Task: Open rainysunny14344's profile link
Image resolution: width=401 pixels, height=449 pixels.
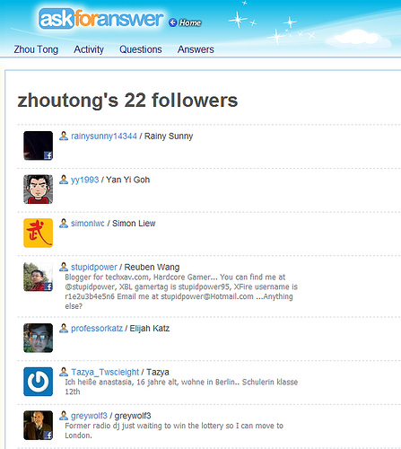Action: pyautogui.click(x=104, y=136)
